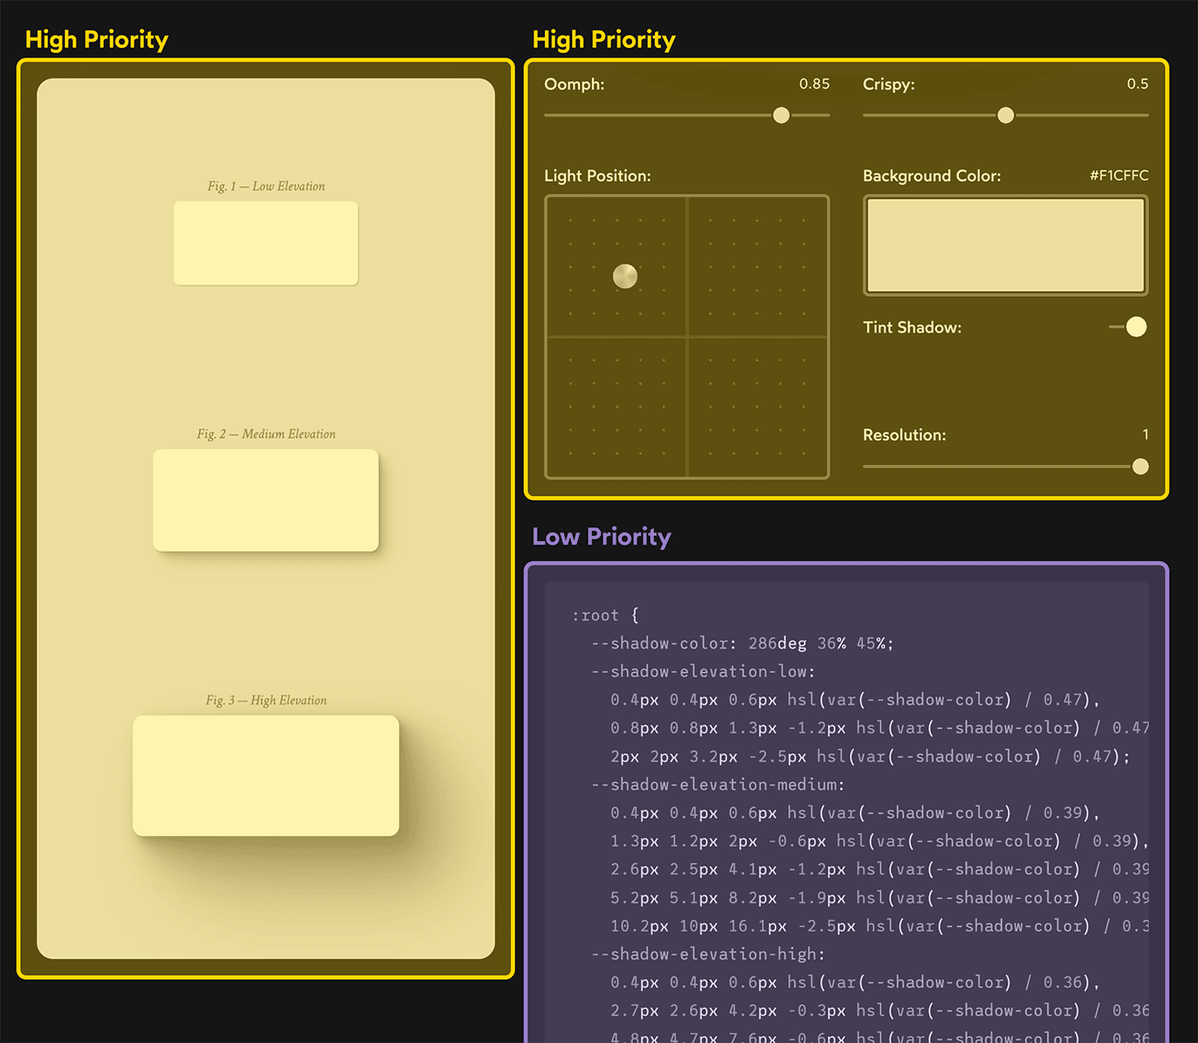Click the light source dot in Light Position grid
Viewport: 1198px width, 1043px height.
pos(625,276)
